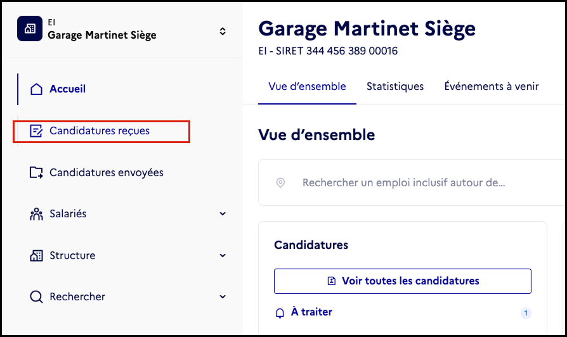Click the Candidatures card heading

pos(311,245)
